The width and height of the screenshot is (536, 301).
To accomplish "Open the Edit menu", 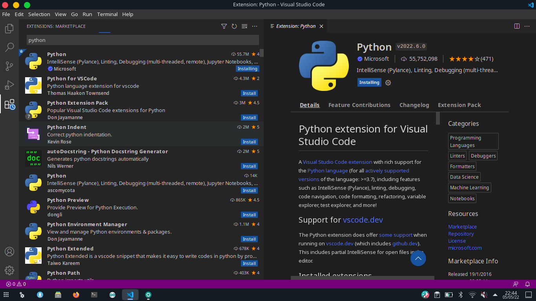I will (x=19, y=14).
